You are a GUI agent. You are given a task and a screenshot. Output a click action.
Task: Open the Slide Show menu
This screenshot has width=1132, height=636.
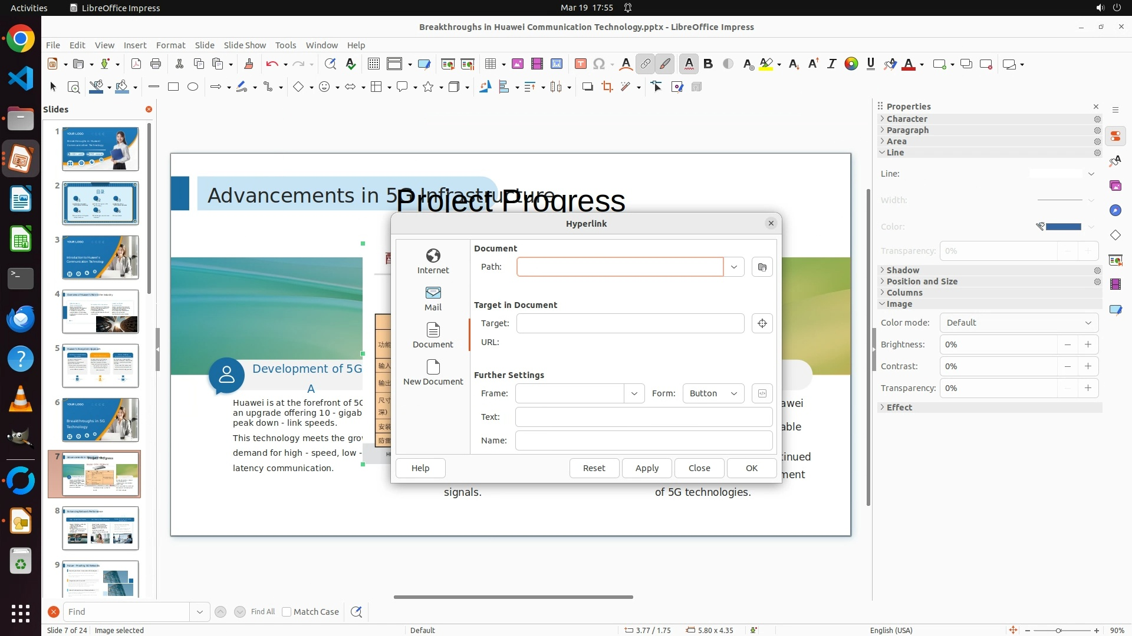coord(244,45)
